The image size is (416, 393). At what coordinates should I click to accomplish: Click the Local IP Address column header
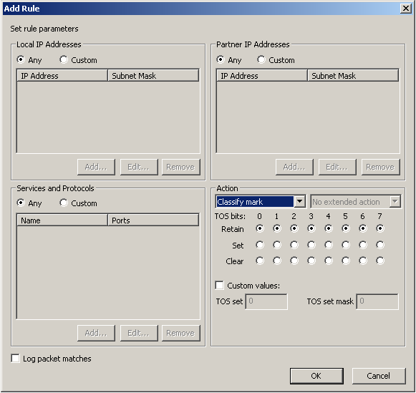point(62,76)
